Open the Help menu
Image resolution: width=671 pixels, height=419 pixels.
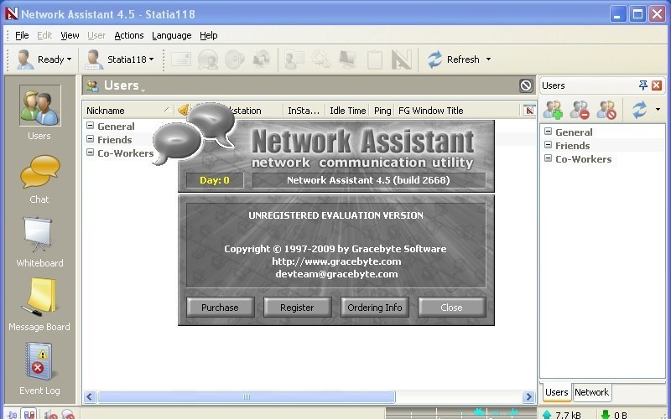(208, 35)
